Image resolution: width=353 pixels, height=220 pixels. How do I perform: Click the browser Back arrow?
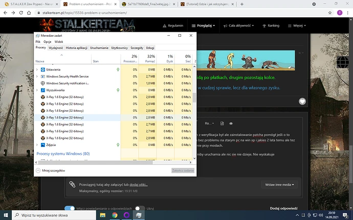(6, 13)
